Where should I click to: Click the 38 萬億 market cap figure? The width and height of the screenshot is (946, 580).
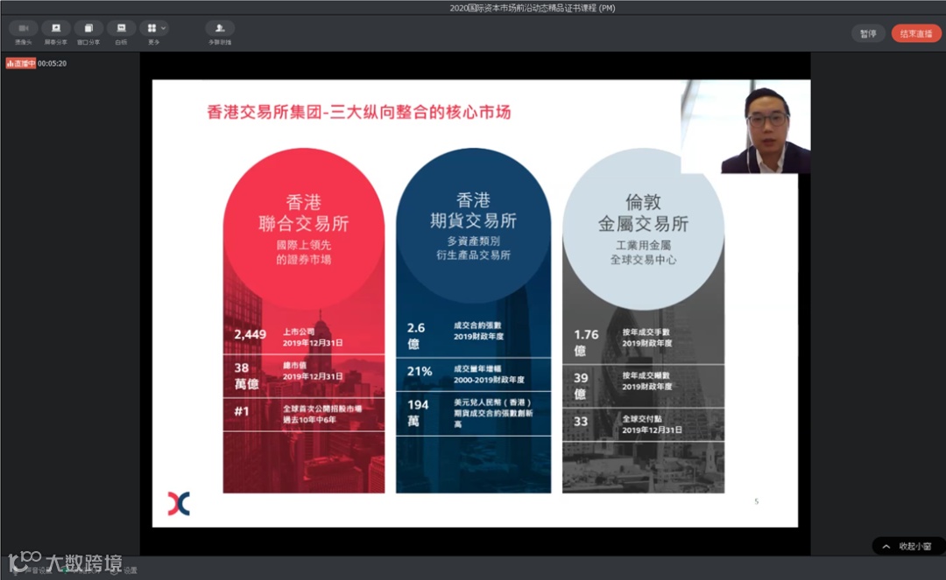click(246, 376)
